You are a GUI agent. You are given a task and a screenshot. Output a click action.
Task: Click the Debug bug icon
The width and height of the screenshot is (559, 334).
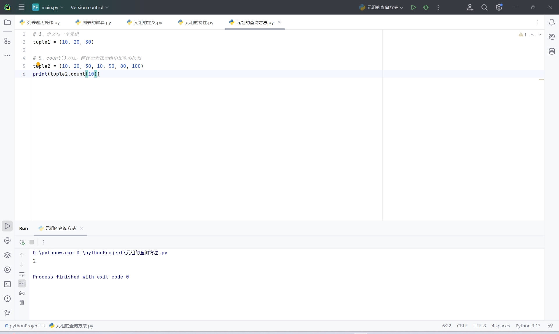coord(426,7)
